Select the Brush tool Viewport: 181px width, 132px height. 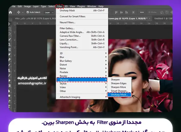coord(10,65)
